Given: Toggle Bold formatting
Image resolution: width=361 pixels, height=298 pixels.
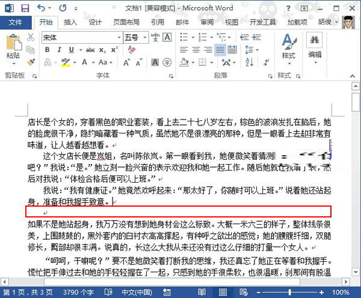Looking at the screenshot, I should pos(46,50).
